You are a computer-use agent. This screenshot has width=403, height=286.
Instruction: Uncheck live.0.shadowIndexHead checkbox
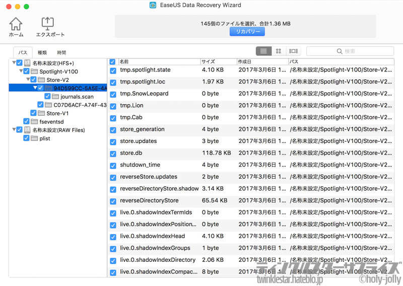tap(113, 237)
